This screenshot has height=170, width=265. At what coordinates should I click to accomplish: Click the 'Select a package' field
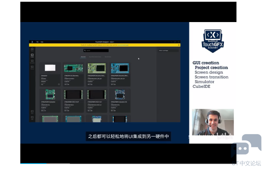click(x=168, y=51)
